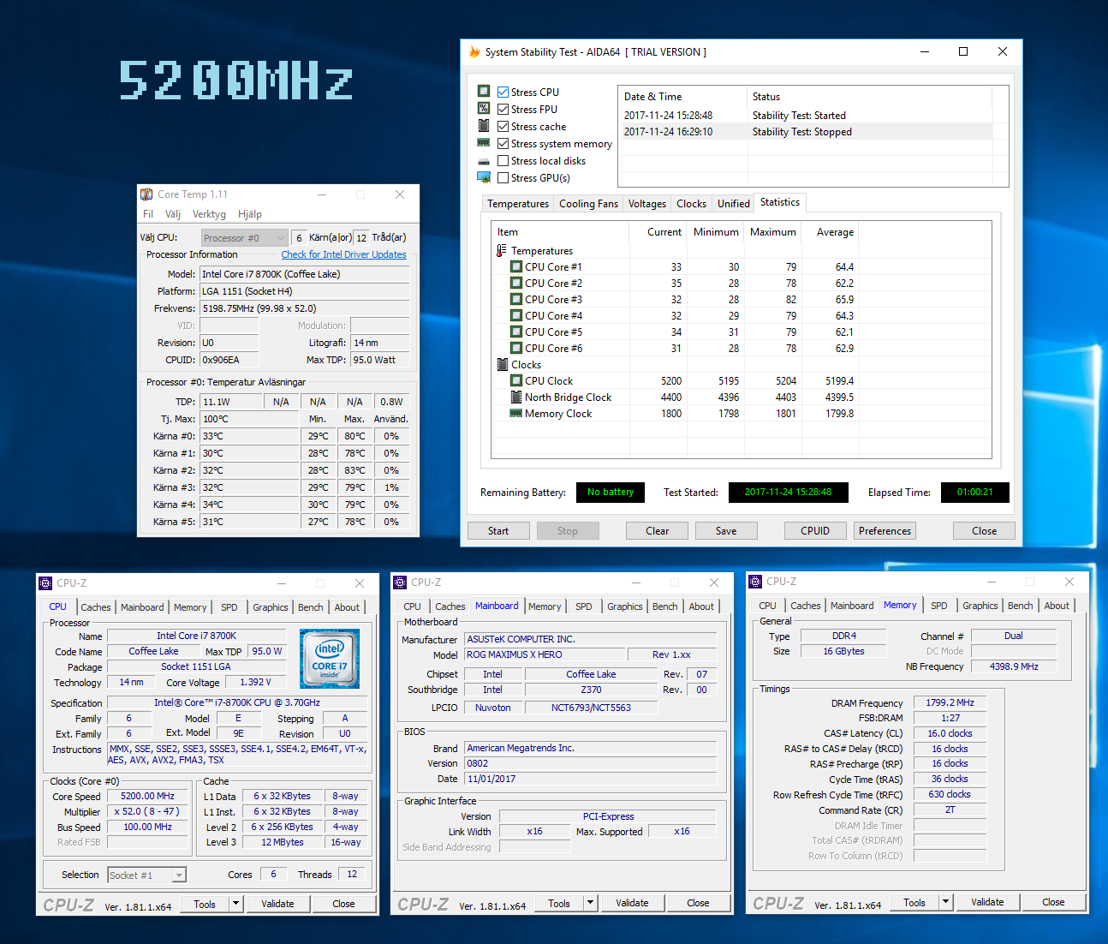Uncheck Stress system memory
This screenshot has height=944, width=1108.
tap(503, 143)
